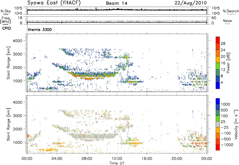Click the gray segment of velocity colorbar
Viewport: 239px width, 165px height.
(x=218, y=124)
